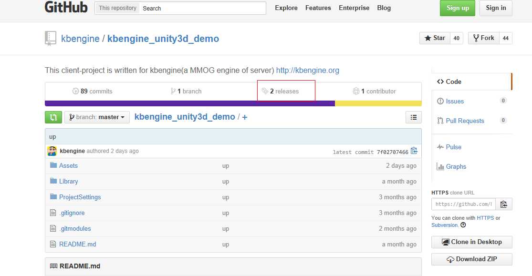Screen dimensions: 532x276
Task: Open Explore in top navigation
Action: 286,8
